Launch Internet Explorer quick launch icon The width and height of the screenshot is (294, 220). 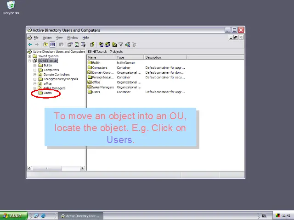pos(43,216)
